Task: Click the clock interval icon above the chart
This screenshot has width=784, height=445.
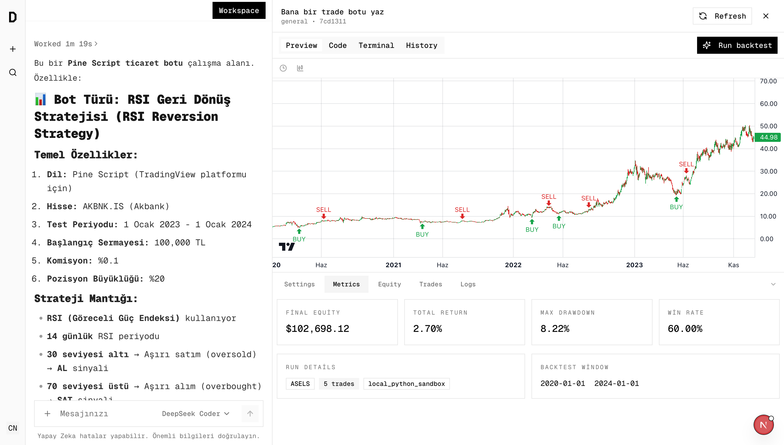Action: click(283, 68)
